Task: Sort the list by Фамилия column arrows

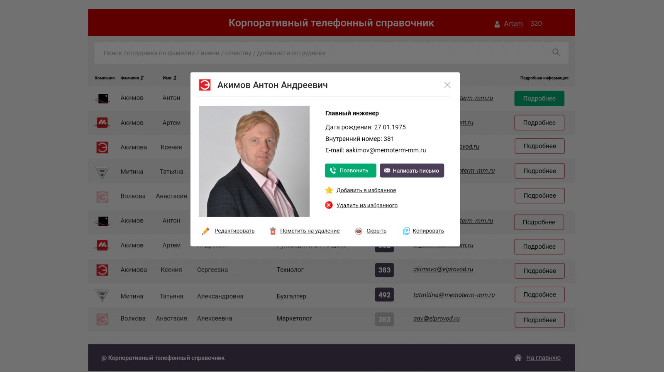Action: pos(142,78)
